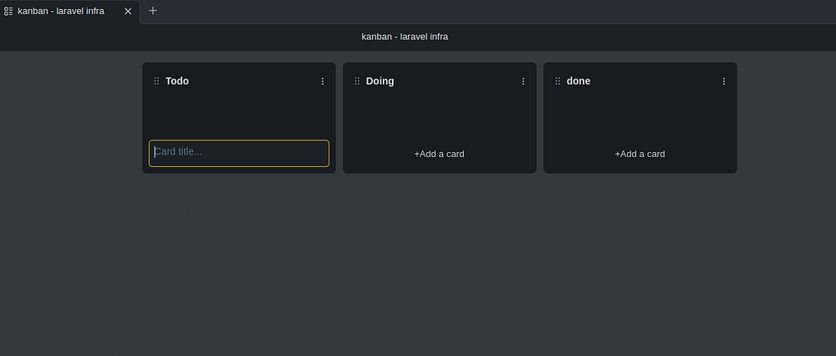Close the kanban - laravel infra tab
This screenshot has width=836, height=356.
pyautogui.click(x=128, y=11)
